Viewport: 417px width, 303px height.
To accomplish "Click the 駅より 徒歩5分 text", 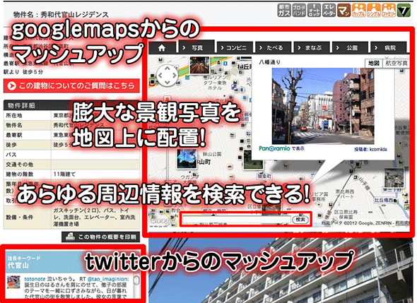I will click(23, 72).
